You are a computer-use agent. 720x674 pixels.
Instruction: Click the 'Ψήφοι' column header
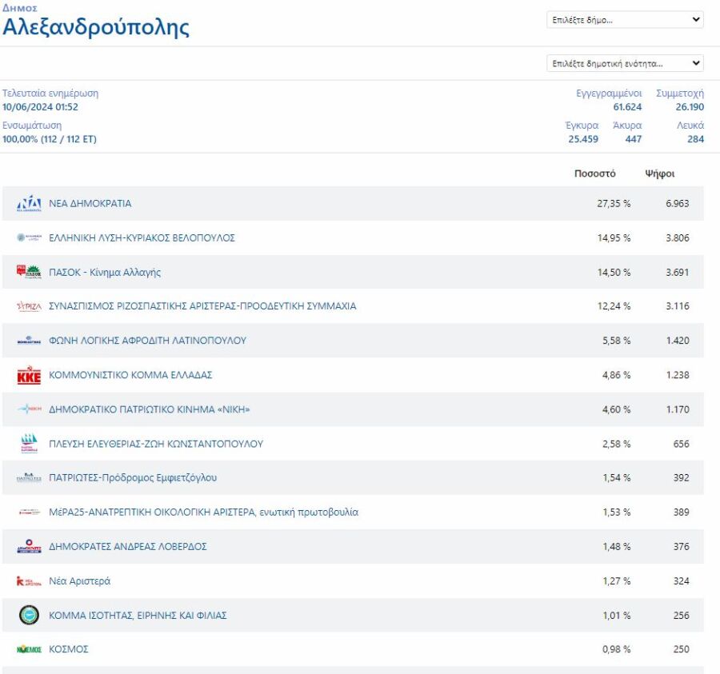(x=660, y=173)
